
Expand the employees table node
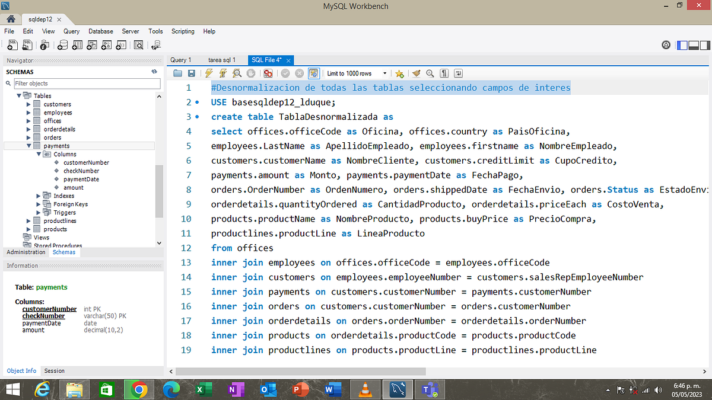click(x=28, y=112)
